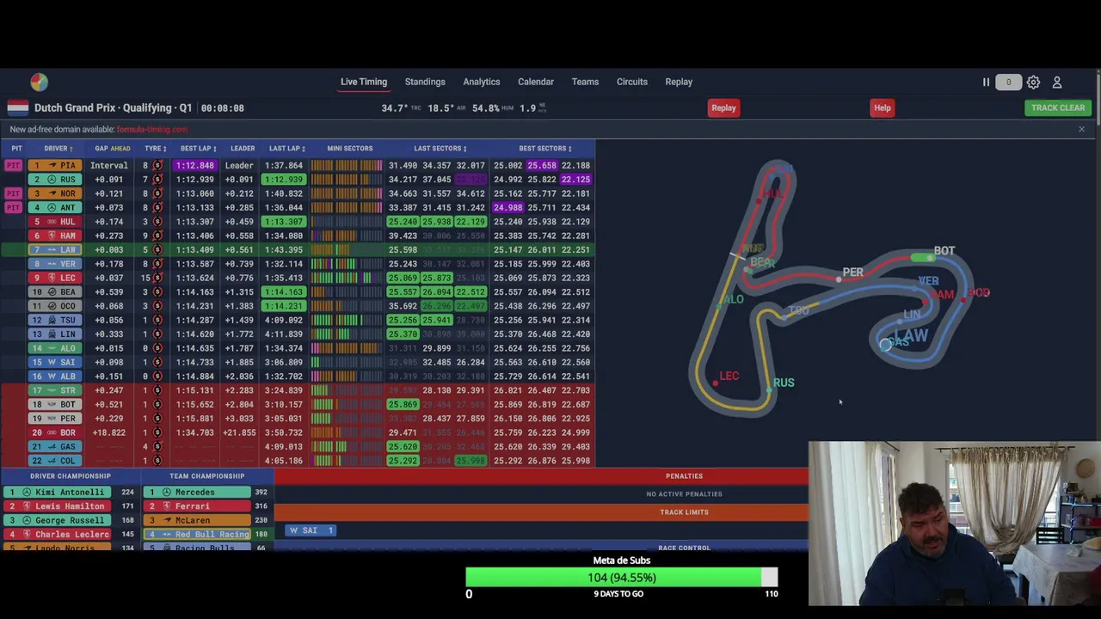Switch to the Live Timing tab
The width and height of the screenshot is (1101, 619).
(x=364, y=82)
